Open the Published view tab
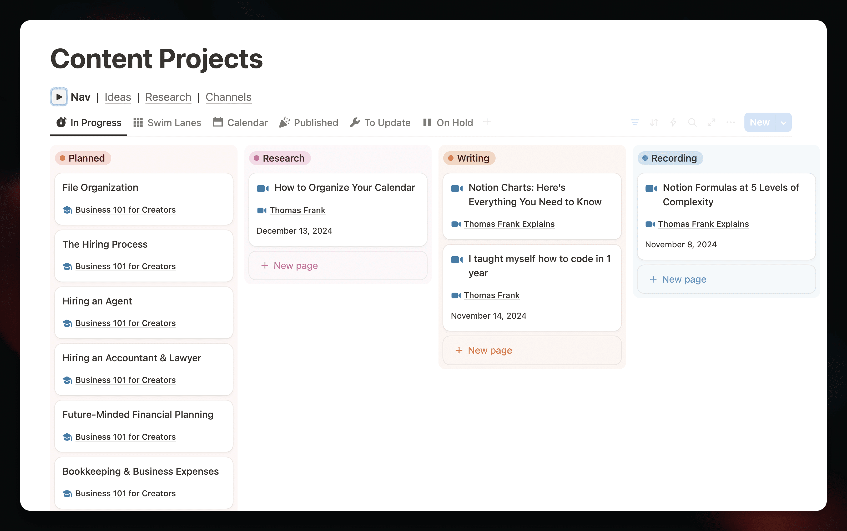Image resolution: width=847 pixels, height=531 pixels. click(x=309, y=123)
